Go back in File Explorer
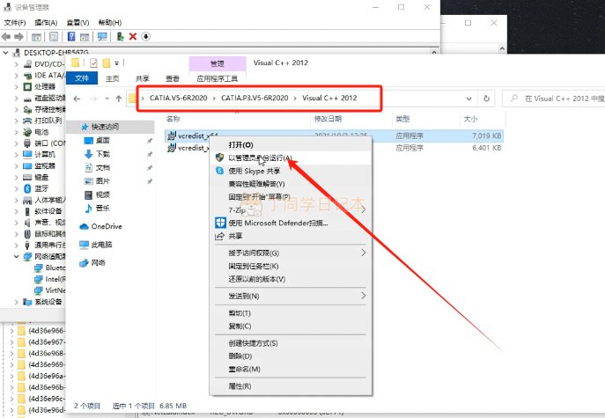Screen dimensions: 605x418 point(77,99)
